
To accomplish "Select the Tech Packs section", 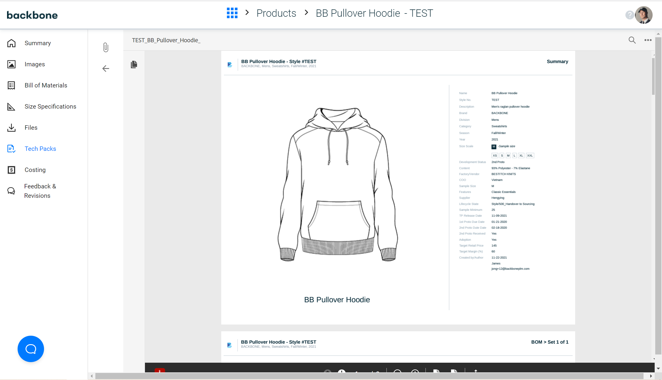I will point(40,148).
